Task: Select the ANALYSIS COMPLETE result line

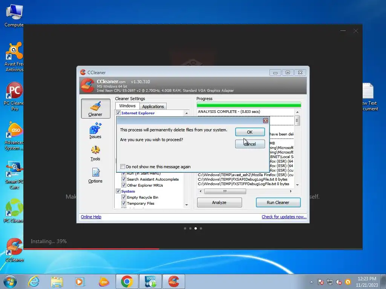Action: click(229, 111)
